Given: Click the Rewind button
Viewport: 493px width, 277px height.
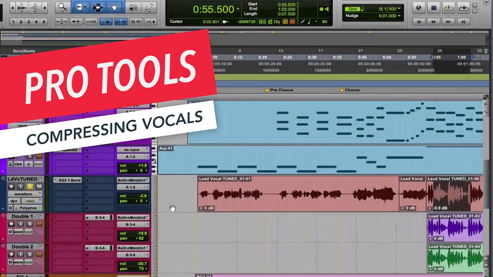Looking at the screenshot, I should (434, 22).
